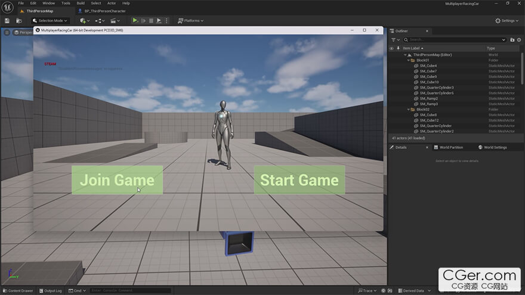Open the content browse icon next to save
This screenshot has width=525, height=295.
19,21
